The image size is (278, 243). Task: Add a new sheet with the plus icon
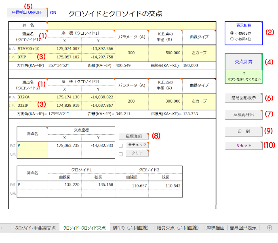click(x=270, y=228)
